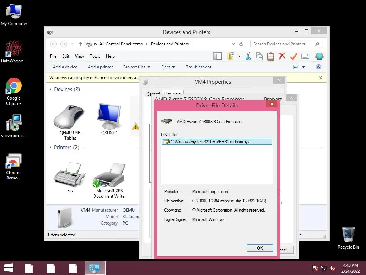The image size is (366, 275).
Task: Click All Control Panel Items breadcrumb
Action: [x=121, y=44]
